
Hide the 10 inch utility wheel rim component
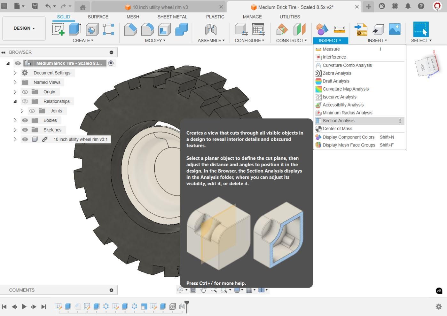pos(25,139)
